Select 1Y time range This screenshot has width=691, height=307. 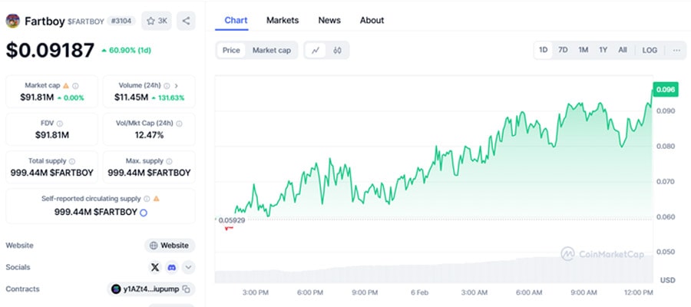[603, 50]
